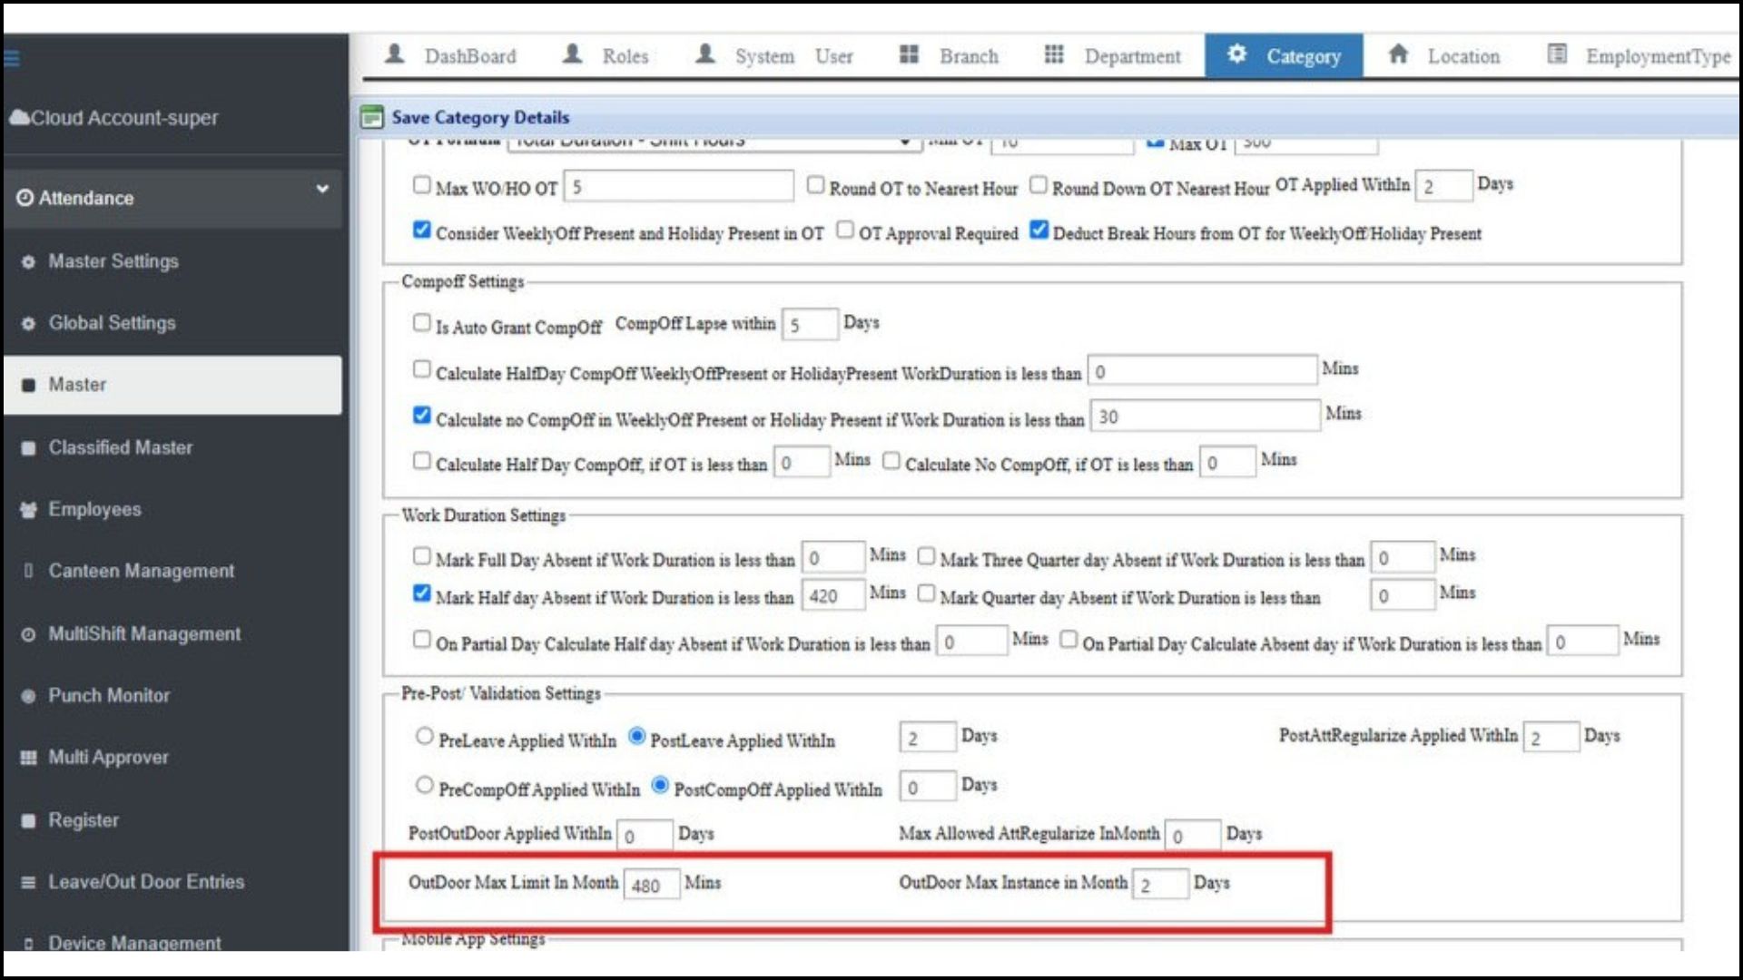
Task: Click the CompOff Lapse within days field
Action: pyautogui.click(x=809, y=325)
